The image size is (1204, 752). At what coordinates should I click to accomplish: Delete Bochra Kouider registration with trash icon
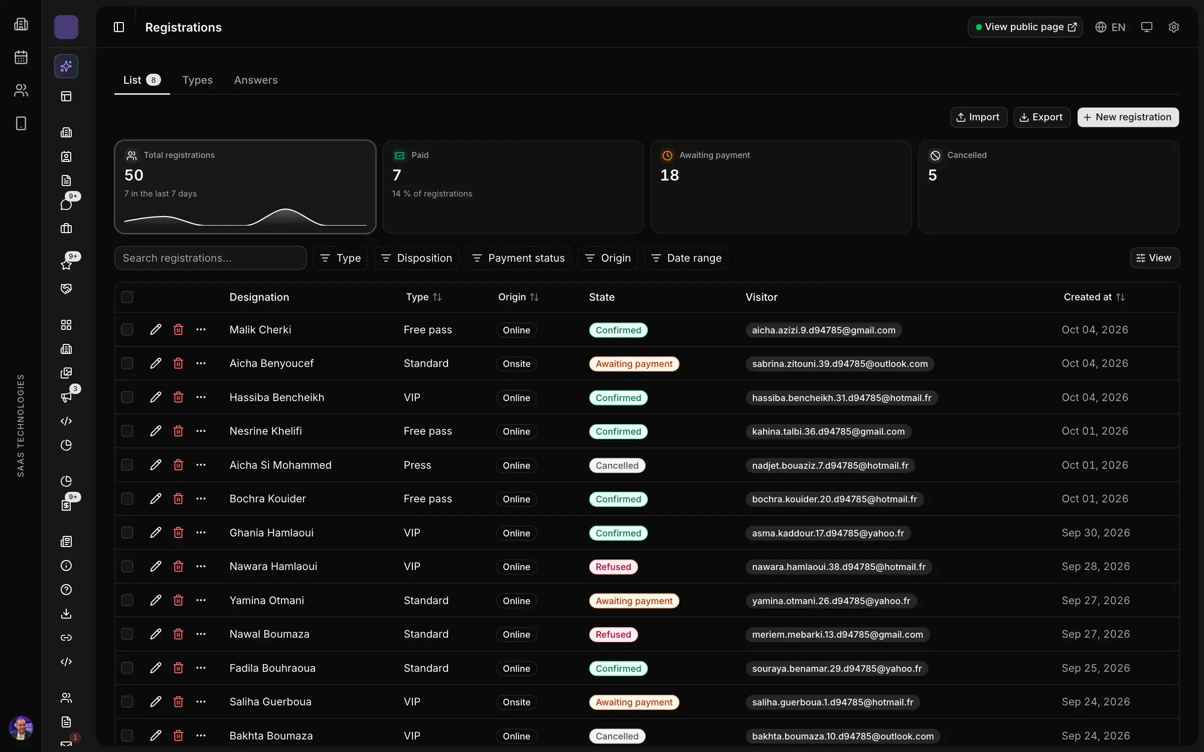(x=178, y=499)
